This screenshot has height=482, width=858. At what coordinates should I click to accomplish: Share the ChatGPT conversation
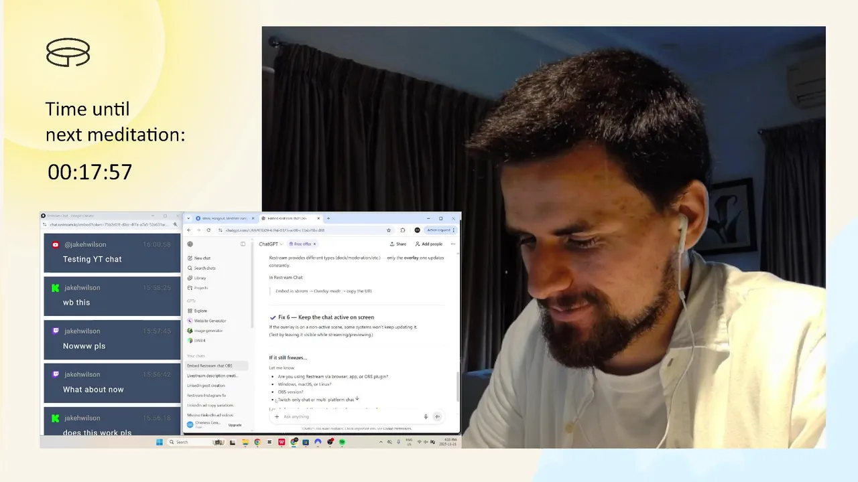(398, 244)
